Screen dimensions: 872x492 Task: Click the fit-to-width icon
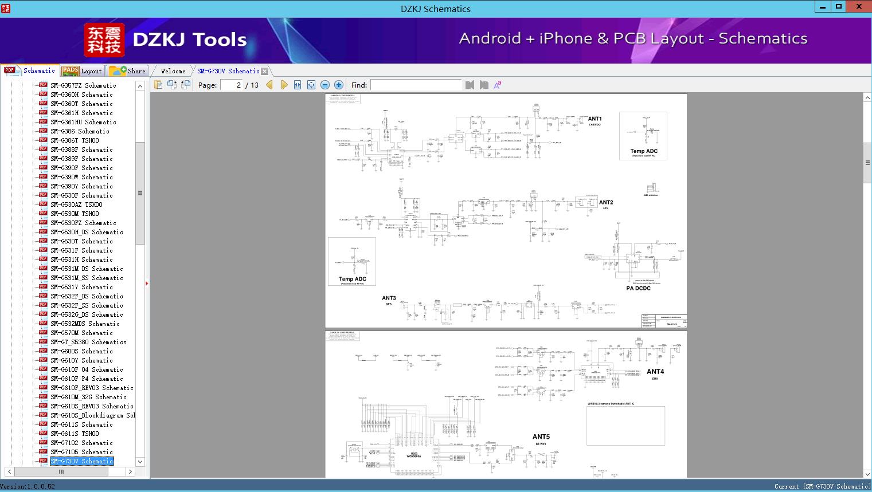coord(298,85)
